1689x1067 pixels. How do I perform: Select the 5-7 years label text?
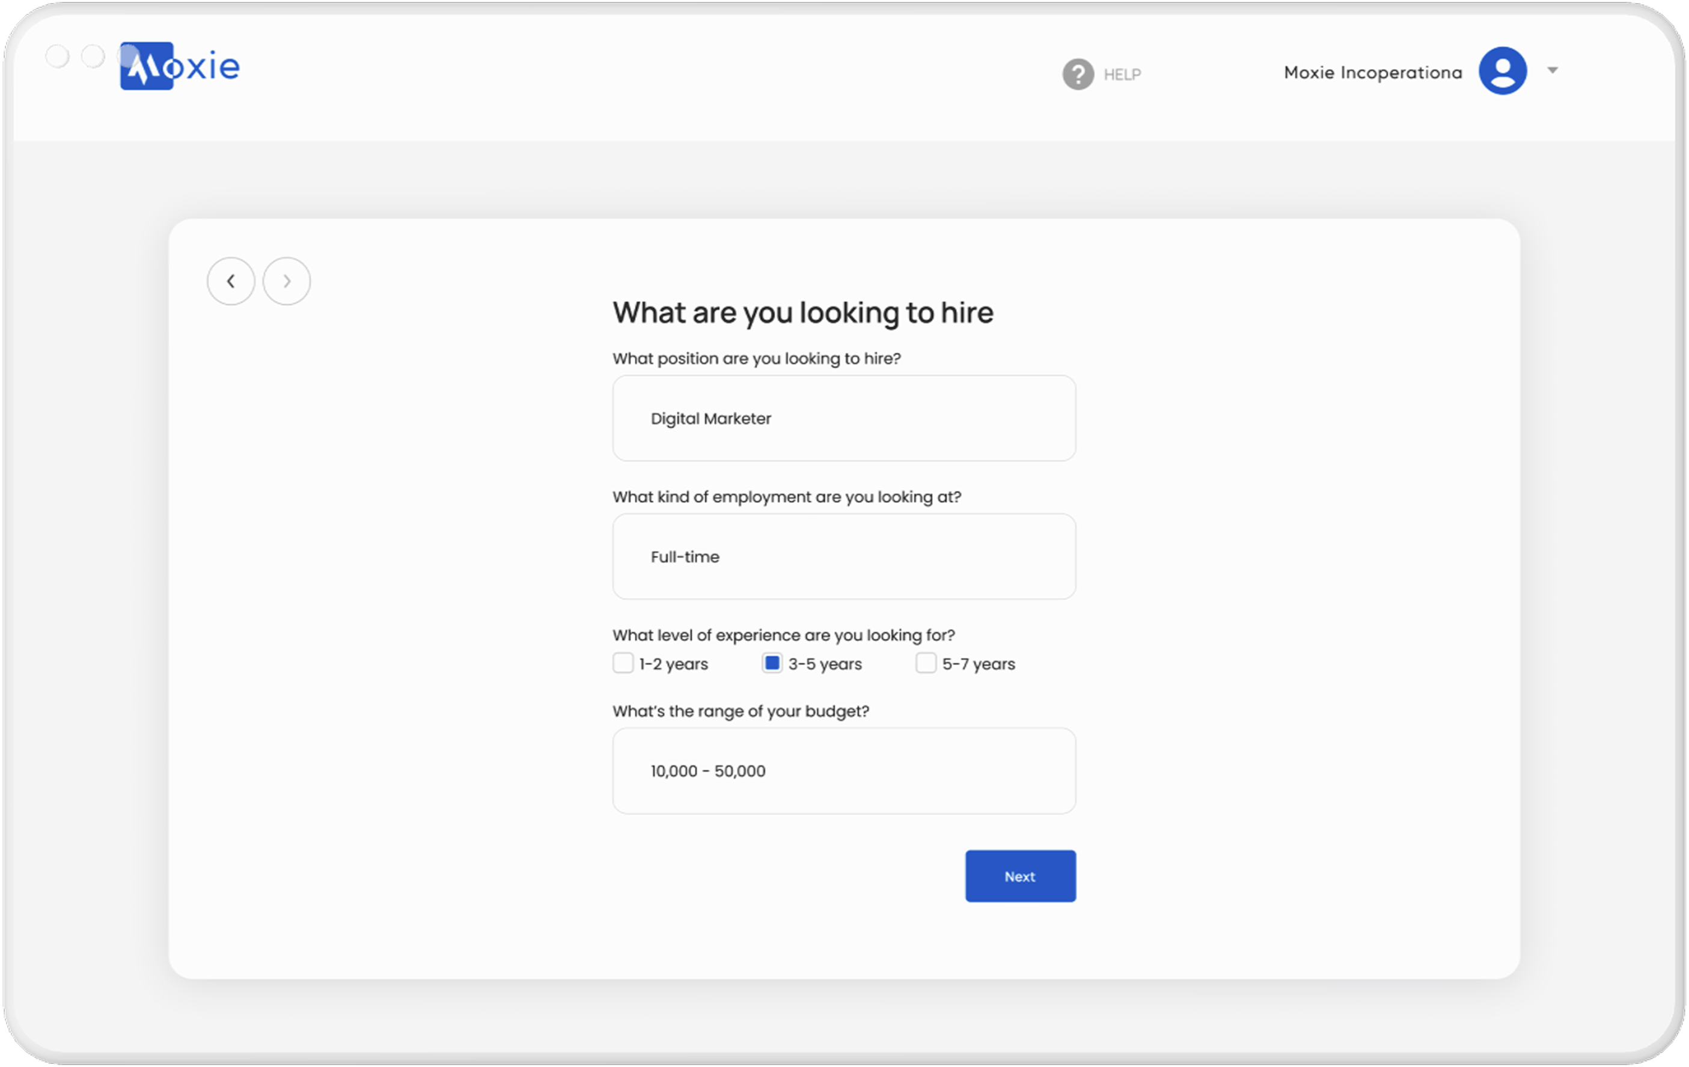[x=978, y=664]
